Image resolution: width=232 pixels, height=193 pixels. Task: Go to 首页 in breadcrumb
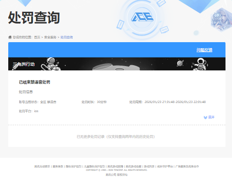point(37,37)
